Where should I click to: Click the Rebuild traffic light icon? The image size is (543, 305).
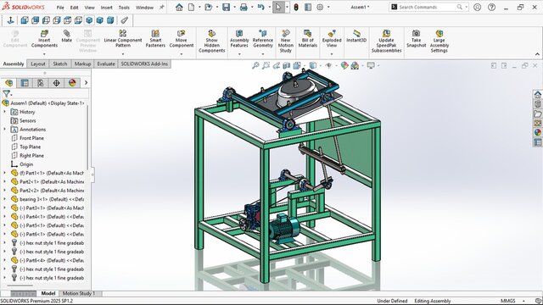pos(296,7)
